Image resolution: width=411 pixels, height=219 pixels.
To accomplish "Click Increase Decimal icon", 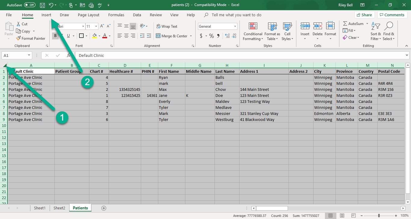I will 227,36.
